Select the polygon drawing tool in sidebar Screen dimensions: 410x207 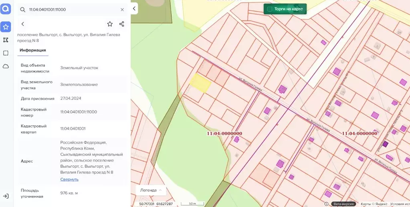(x=6, y=40)
